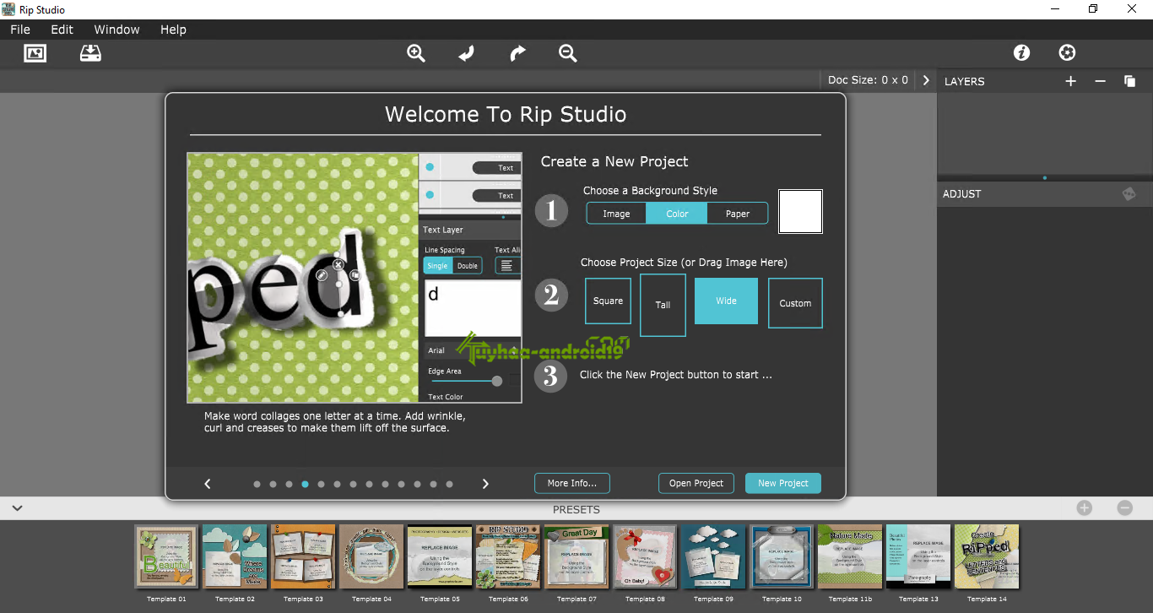Click the undo arrow icon
The image size is (1153, 613).
click(466, 53)
